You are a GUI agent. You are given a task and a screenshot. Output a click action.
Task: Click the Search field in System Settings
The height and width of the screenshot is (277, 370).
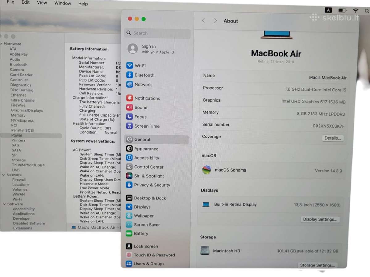coord(157,33)
